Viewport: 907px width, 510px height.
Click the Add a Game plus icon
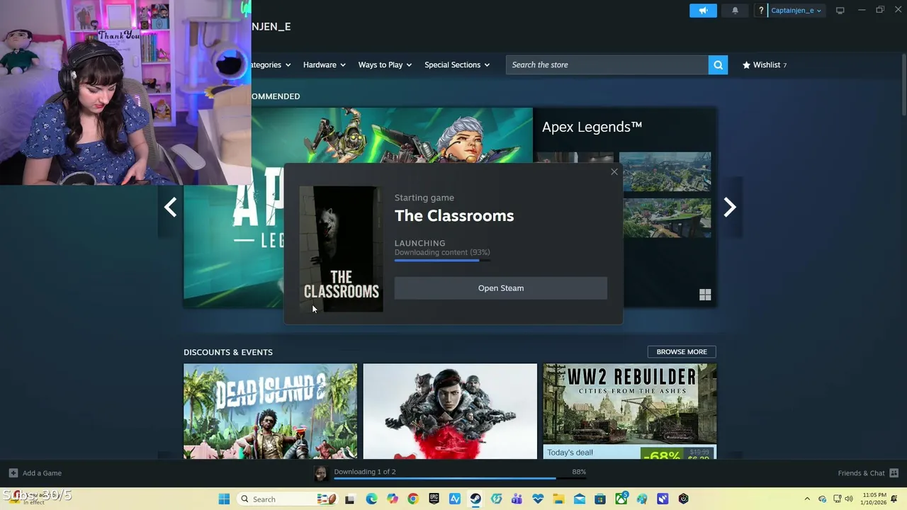(x=13, y=473)
